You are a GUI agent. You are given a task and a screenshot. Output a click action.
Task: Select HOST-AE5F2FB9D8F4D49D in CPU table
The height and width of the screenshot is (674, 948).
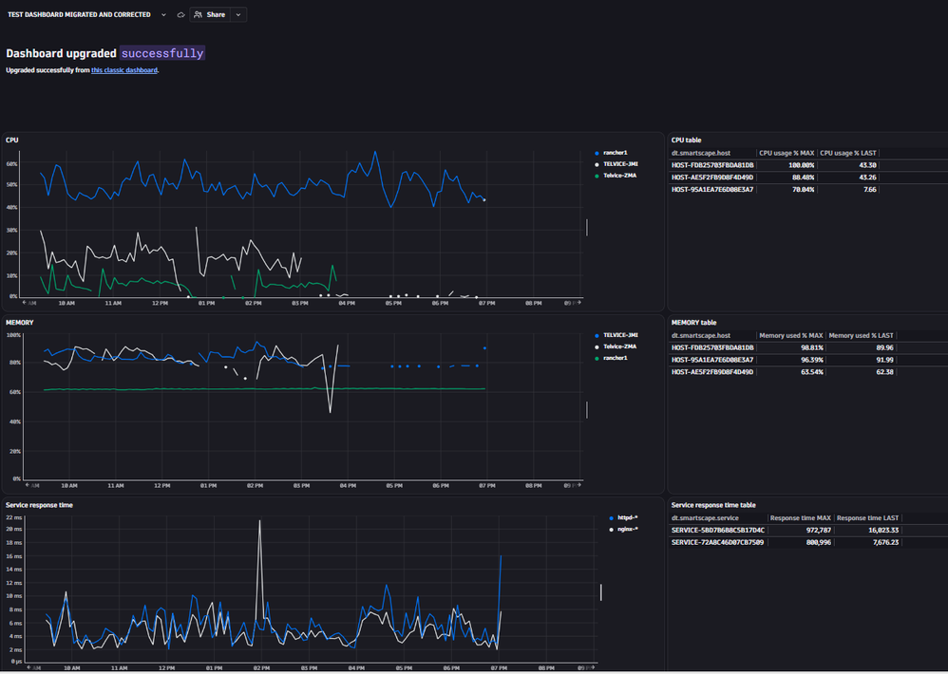[712, 177]
